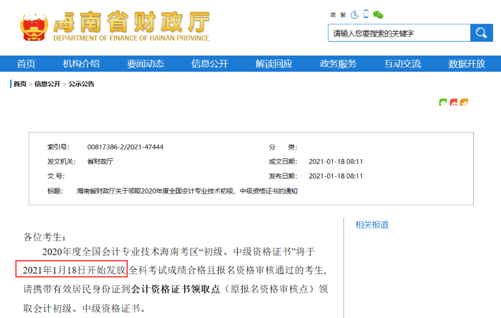Click the notice title in 标题 row
This screenshot has width=501, height=318.
click(x=187, y=191)
